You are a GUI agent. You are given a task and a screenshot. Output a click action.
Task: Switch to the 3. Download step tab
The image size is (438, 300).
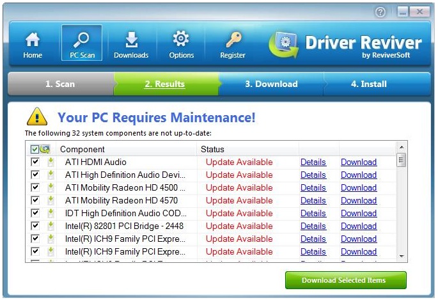(x=271, y=84)
